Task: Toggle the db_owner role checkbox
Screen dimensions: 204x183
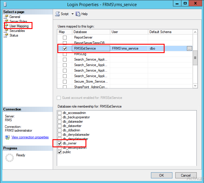Action: point(60,144)
